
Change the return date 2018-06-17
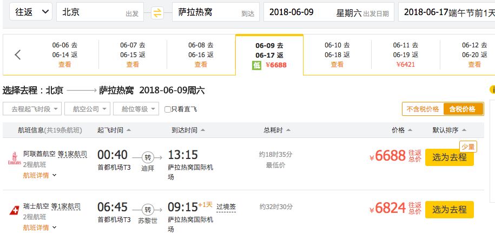447,12
